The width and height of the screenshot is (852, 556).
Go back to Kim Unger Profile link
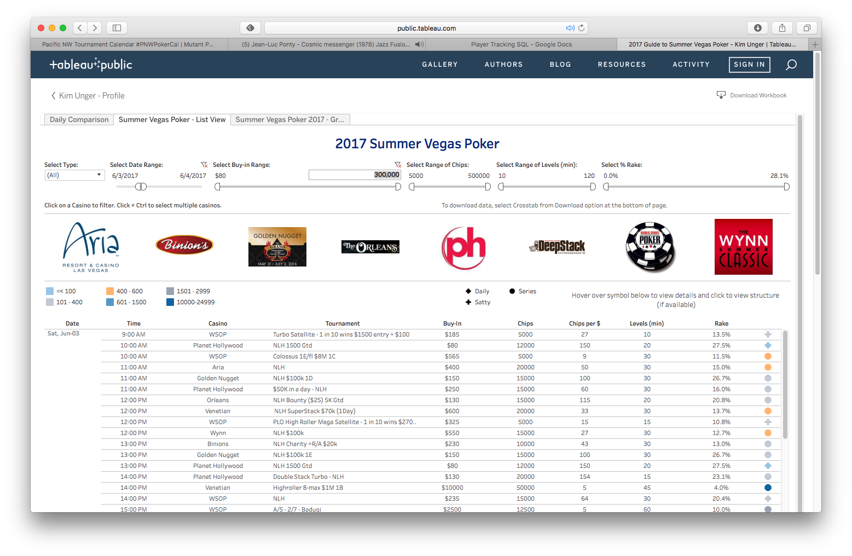(88, 96)
